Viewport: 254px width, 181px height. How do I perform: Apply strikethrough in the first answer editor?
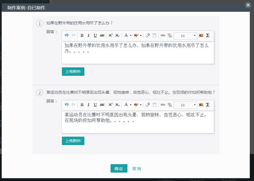click(102, 35)
